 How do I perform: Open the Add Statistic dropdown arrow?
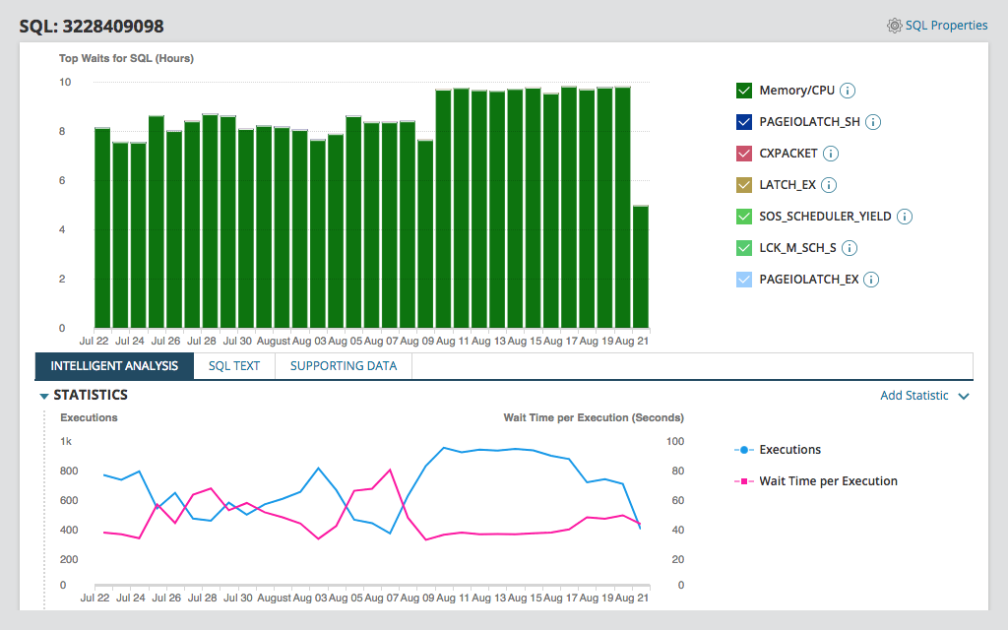(964, 396)
